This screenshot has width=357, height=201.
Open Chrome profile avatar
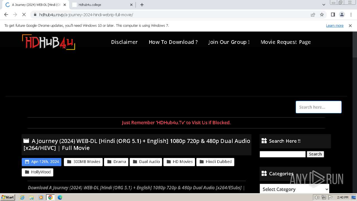pyautogui.click(x=342, y=15)
